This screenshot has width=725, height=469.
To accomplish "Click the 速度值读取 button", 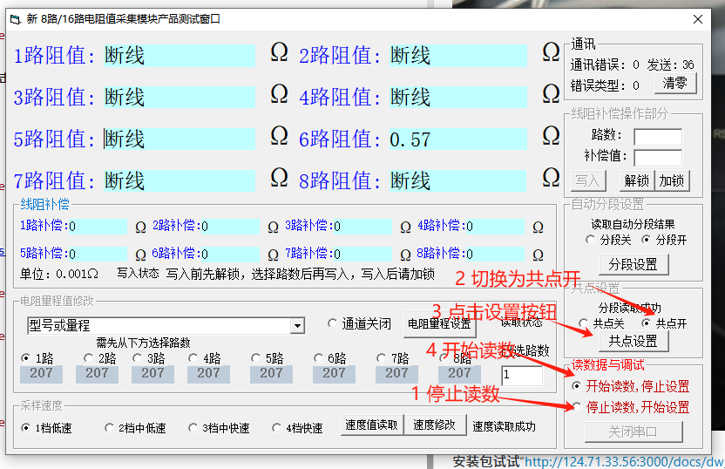I will click(x=372, y=425).
